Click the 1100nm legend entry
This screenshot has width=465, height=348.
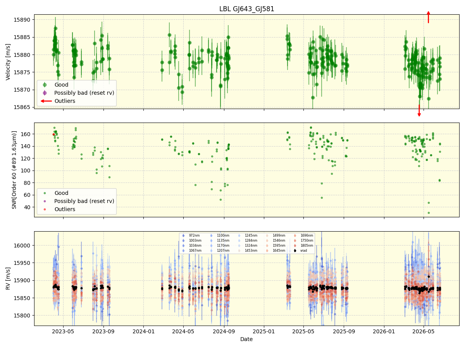pos(220,235)
